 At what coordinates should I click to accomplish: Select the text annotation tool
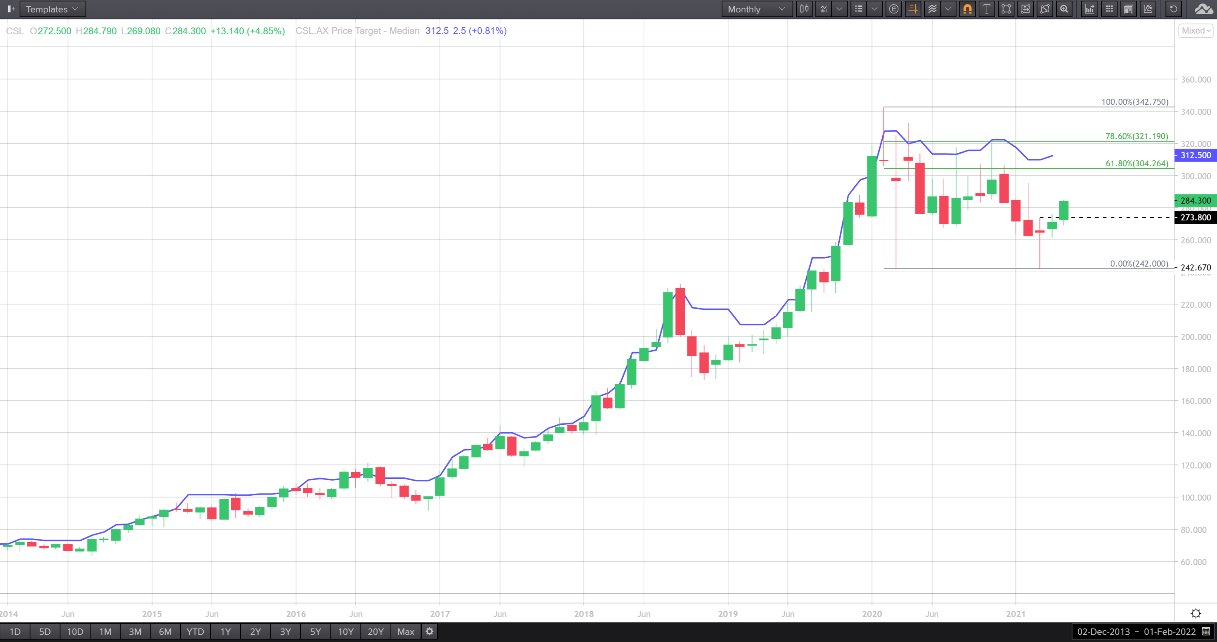tap(986, 9)
